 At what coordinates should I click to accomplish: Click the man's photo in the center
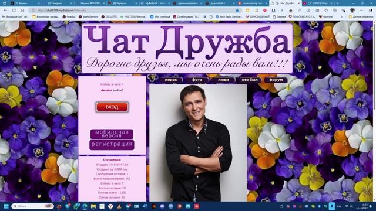tap(198, 143)
